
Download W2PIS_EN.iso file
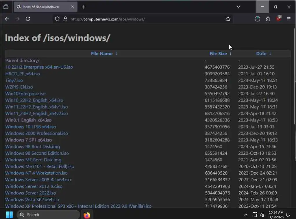click(x=19, y=87)
